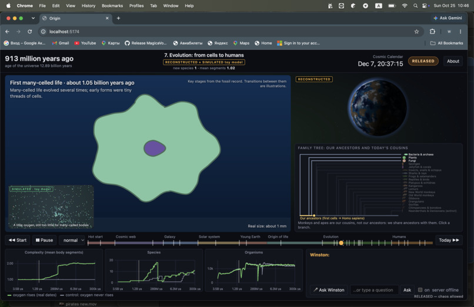This screenshot has width=474, height=307.
Task: Click the Ask Winston microphone button
Action: pos(329,290)
